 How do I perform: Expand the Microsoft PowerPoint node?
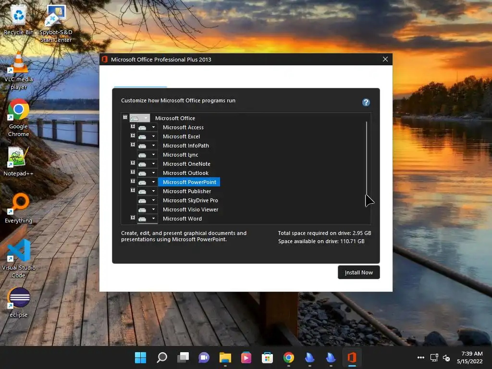click(x=133, y=181)
